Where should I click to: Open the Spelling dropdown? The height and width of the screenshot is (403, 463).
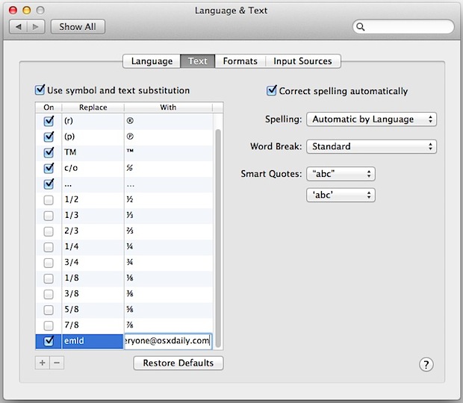coord(371,119)
